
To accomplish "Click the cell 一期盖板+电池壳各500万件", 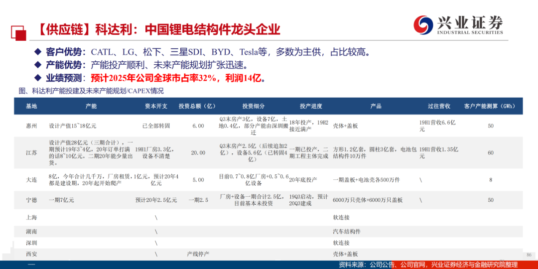I will tap(366, 179).
